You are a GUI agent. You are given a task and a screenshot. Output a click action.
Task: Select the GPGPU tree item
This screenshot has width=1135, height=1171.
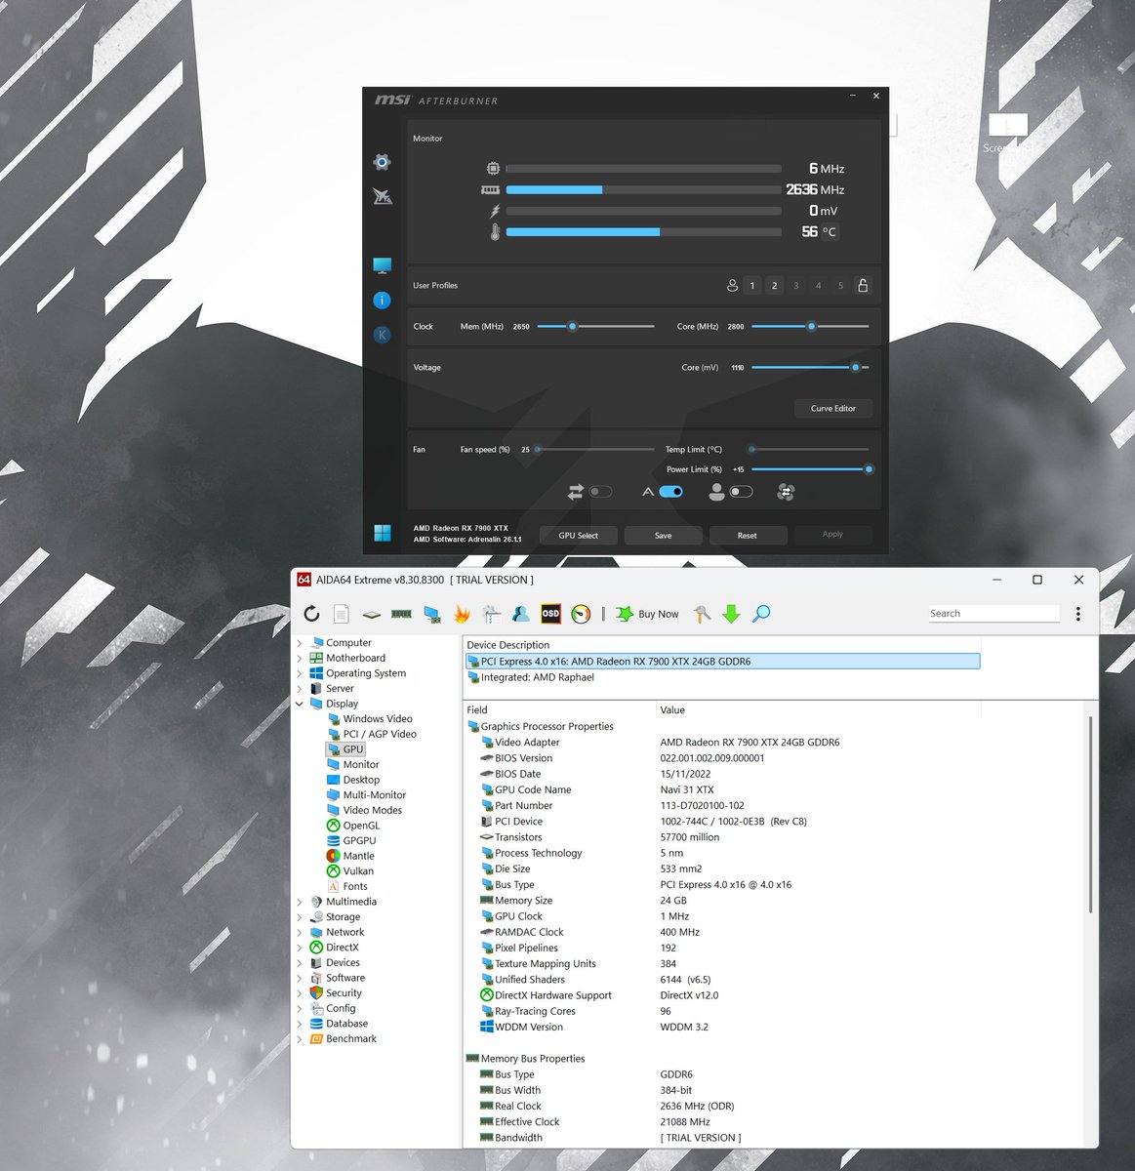[359, 841]
